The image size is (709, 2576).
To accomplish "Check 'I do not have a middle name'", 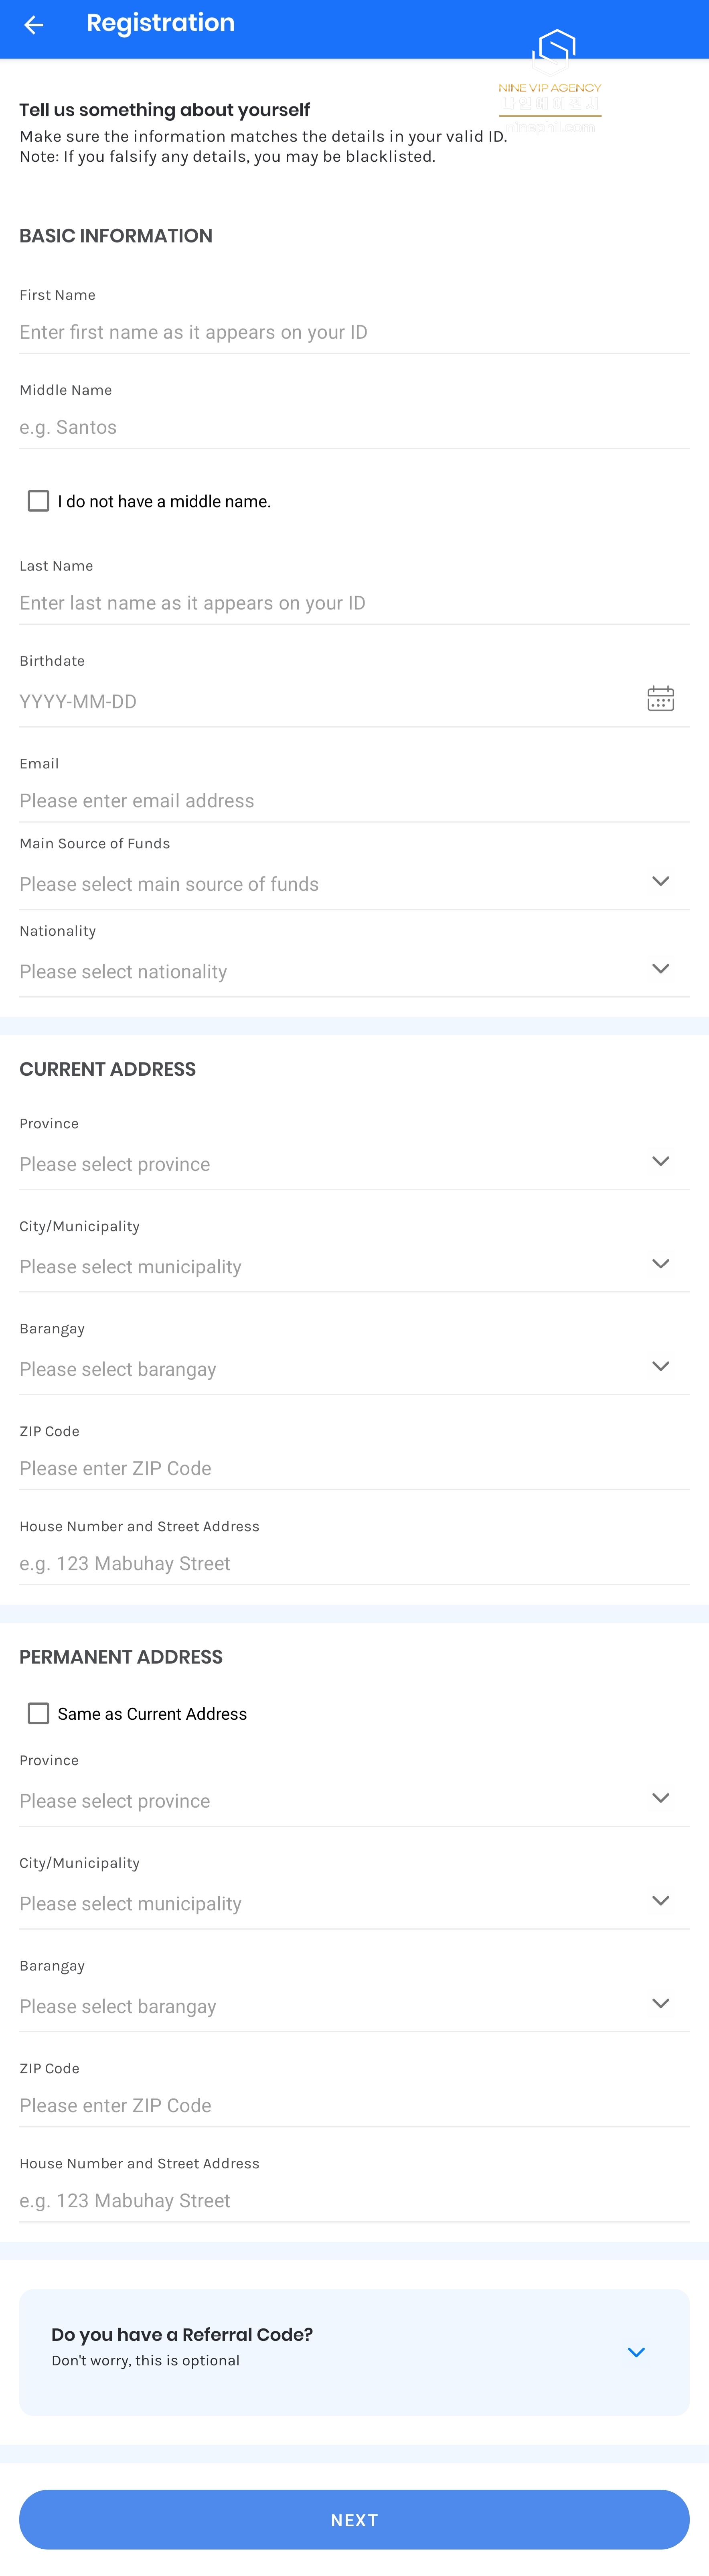I will coord(38,501).
